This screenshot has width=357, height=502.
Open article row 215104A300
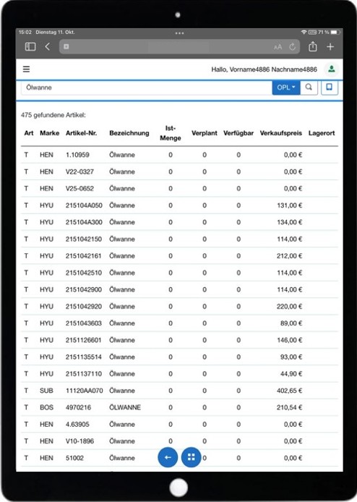[x=179, y=222]
